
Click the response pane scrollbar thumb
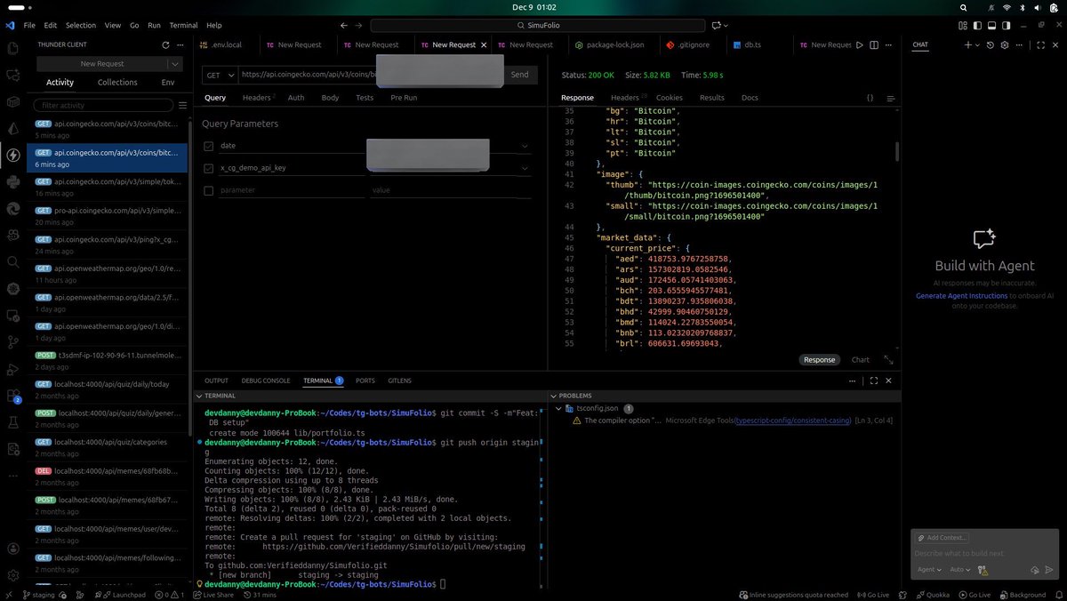(896, 151)
